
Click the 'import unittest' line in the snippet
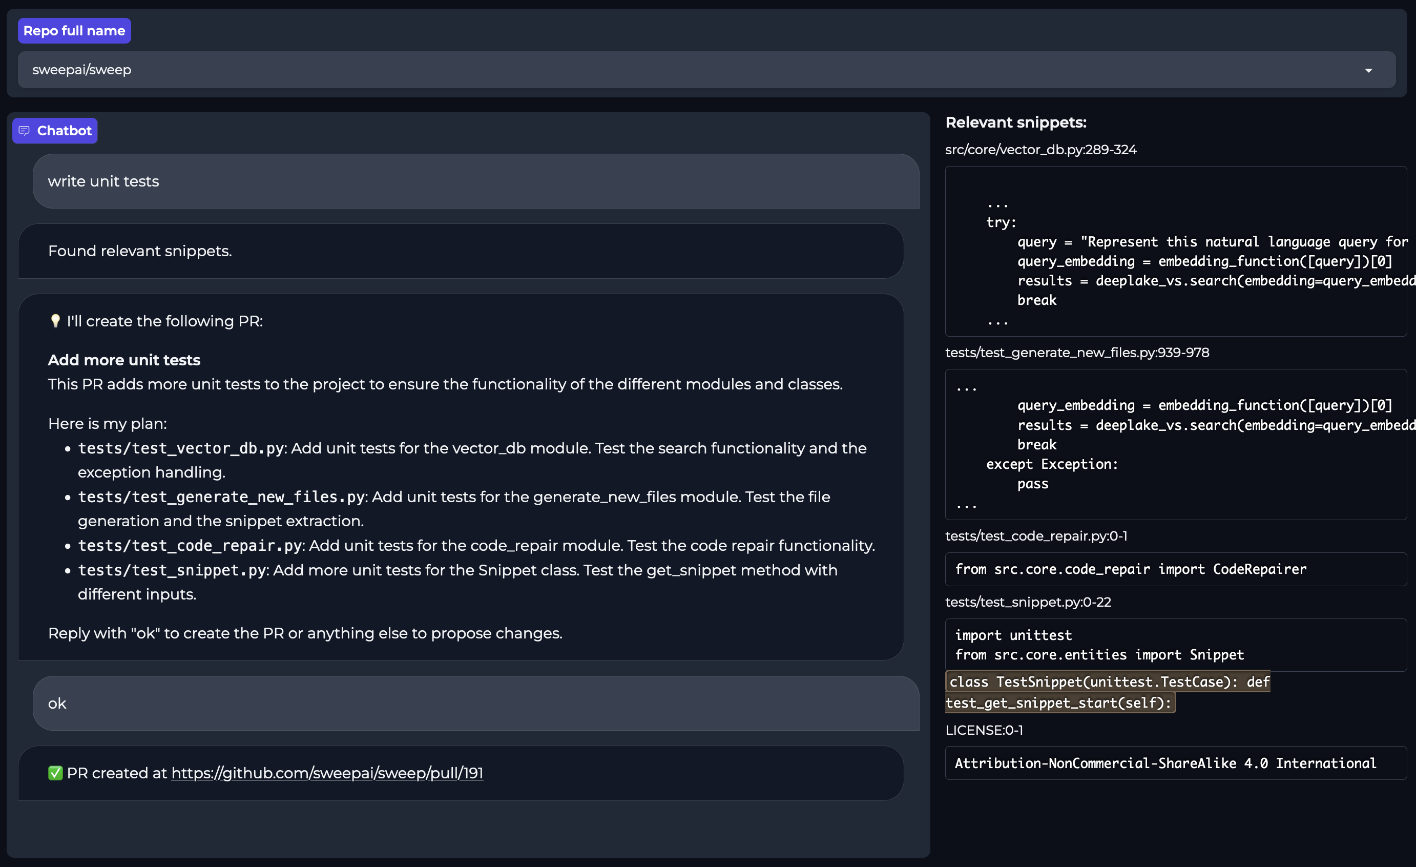(x=1013, y=635)
